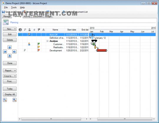Open the Copy to... dropdown button
159x123 pixels.
click(x=10, y=76)
